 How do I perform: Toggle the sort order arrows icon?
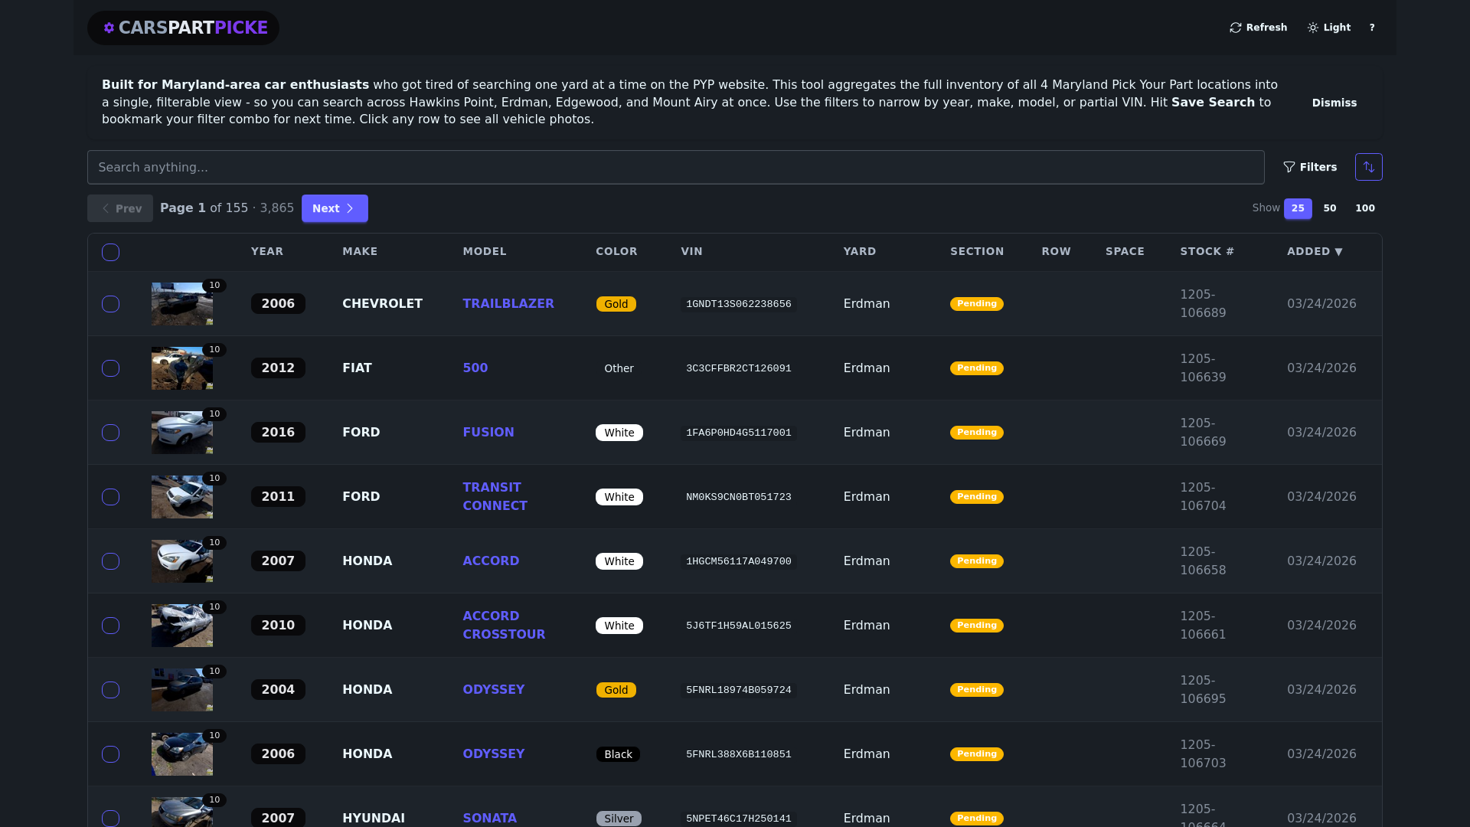(x=1368, y=167)
